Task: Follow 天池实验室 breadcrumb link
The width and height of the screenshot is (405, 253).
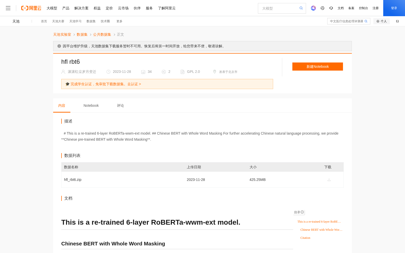Action: (x=62, y=34)
